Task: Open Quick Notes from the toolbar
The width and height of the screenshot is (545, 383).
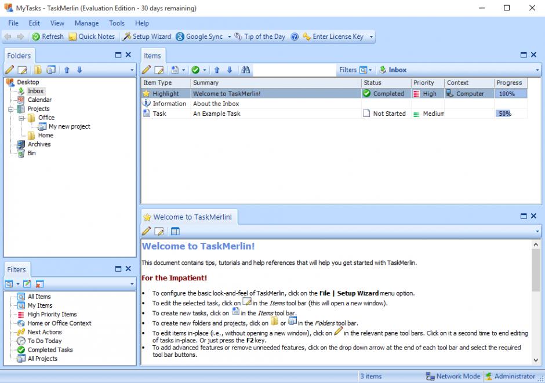Action: tap(92, 37)
